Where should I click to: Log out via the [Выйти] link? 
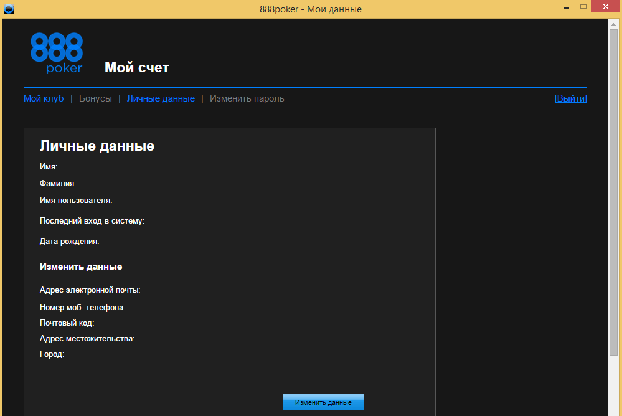tap(570, 98)
